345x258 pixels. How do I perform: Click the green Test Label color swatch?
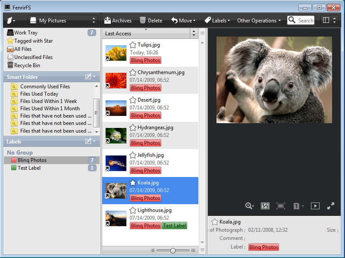pyautogui.click(x=14, y=168)
